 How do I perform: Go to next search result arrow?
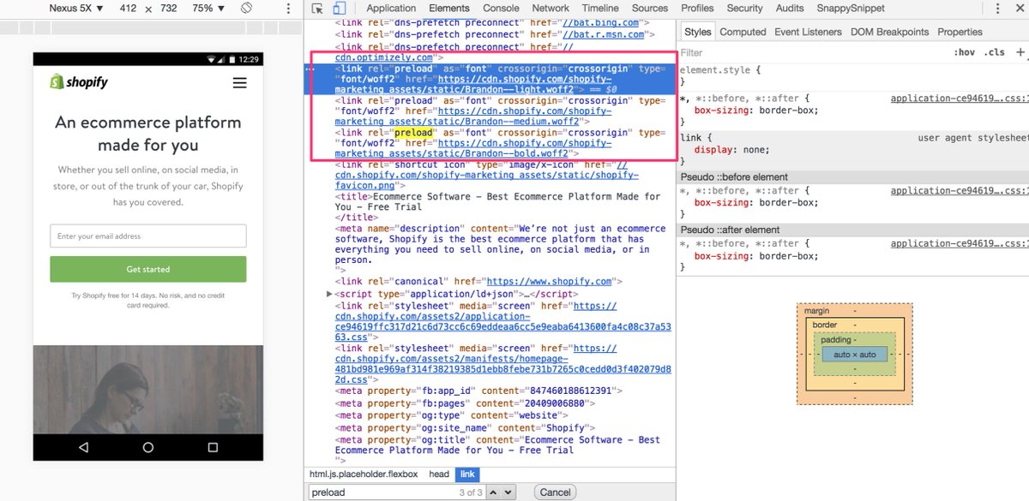(507, 492)
